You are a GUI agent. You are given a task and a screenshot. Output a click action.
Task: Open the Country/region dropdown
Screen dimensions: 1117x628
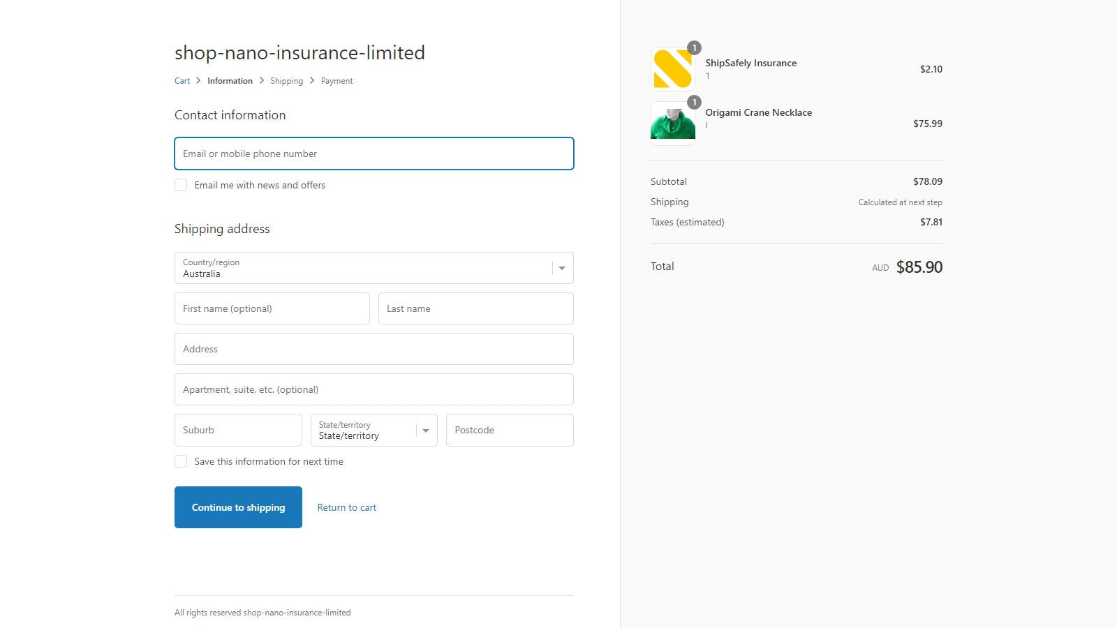pyautogui.click(x=374, y=268)
